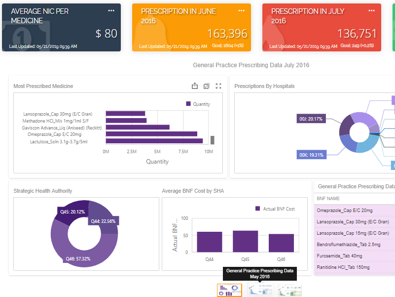The height and width of the screenshot is (297, 395).
Task: Click the 00J: 20.17% hospital label
Action: (311, 119)
